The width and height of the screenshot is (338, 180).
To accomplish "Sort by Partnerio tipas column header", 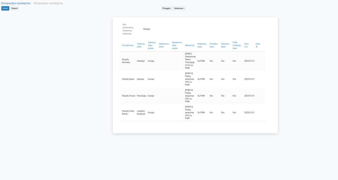I will (x=225, y=45).
